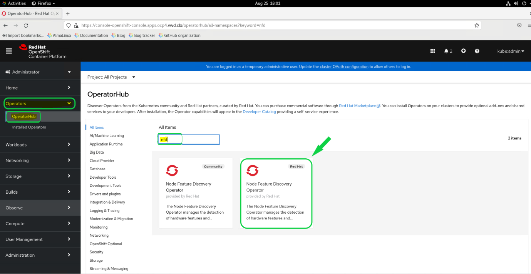Click the Red Hat OpenShift logo
Viewport: 531px width, 274px height.
tap(43, 51)
